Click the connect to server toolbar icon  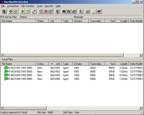[x=4, y=11]
